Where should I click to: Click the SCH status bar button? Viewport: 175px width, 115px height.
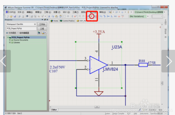tap(129, 113)
